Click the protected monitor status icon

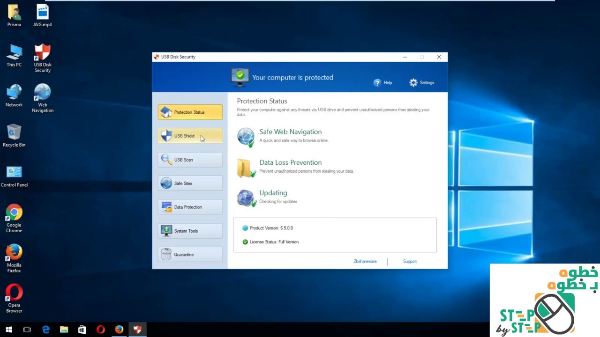pos(240,77)
